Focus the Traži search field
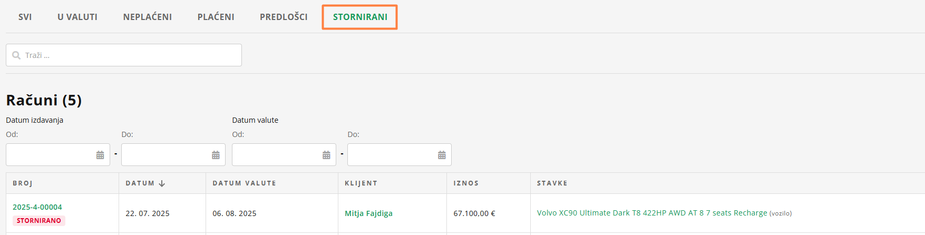Screen dimensions: 925x235 132,55
